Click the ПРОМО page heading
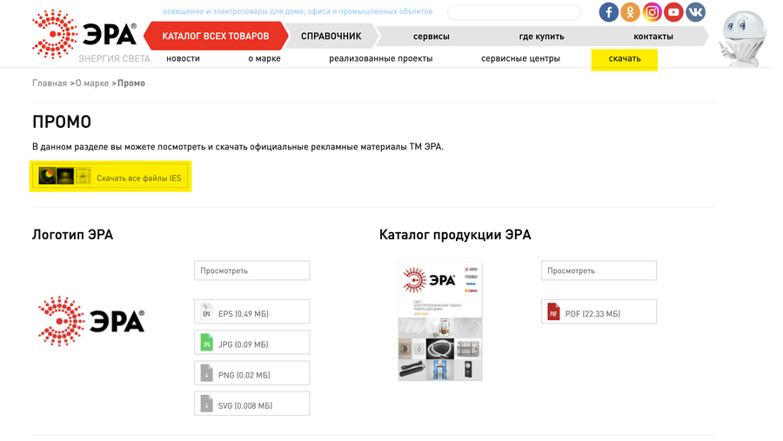Image resolution: width=783 pixels, height=441 pixels. (x=62, y=122)
